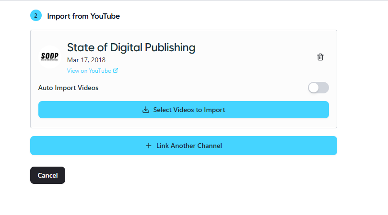Click the State of Digital Publishing channel title
Screen dimensions: 388x215
131,47
